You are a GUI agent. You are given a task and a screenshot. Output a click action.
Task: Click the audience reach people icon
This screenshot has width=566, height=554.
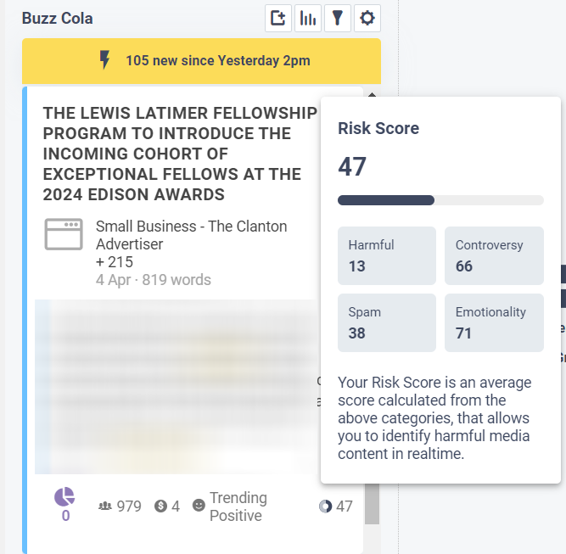click(106, 506)
